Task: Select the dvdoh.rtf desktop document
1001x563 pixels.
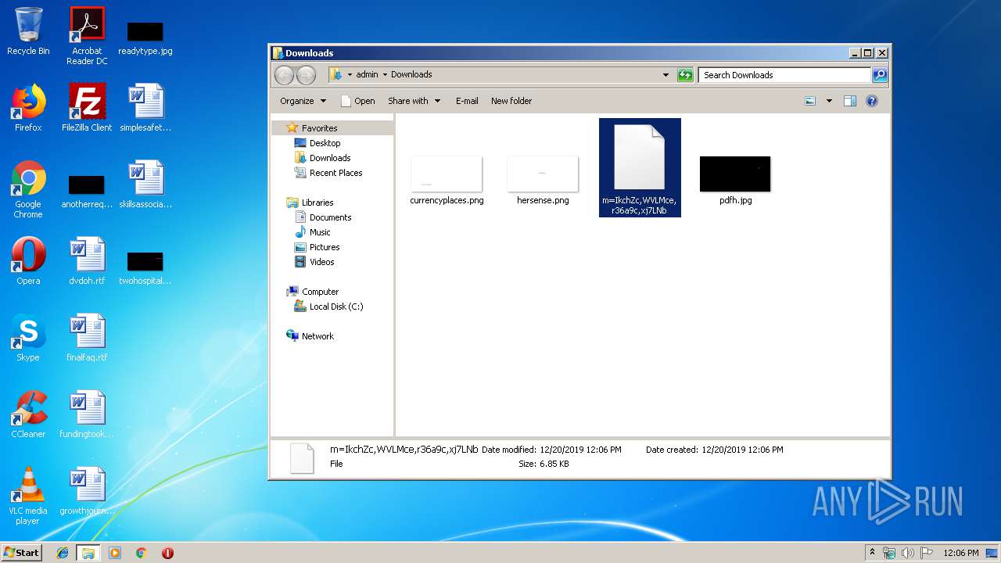Action: click(87, 261)
